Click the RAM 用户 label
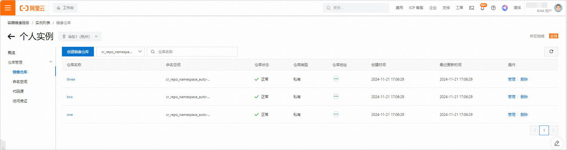Screen dimensions: 567x150 click(x=544, y=11)
